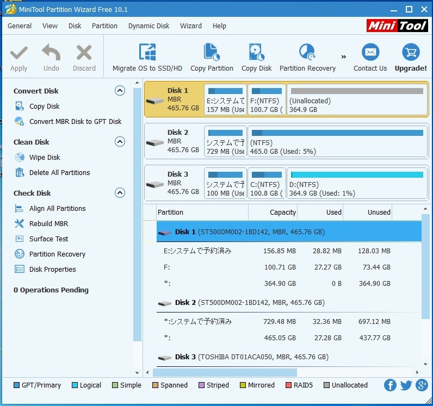Viewport: 433px width, 406px height.
Task: Click horizontal scrollbar of partition list
Action: tap(225, 372)
